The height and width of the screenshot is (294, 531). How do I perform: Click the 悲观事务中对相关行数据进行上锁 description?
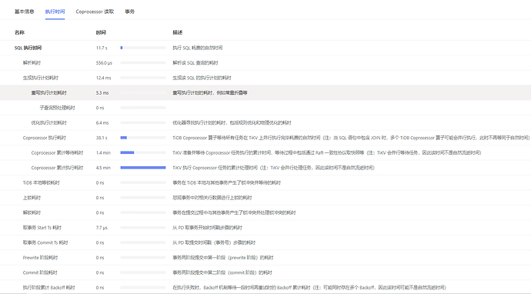[212, 198]
